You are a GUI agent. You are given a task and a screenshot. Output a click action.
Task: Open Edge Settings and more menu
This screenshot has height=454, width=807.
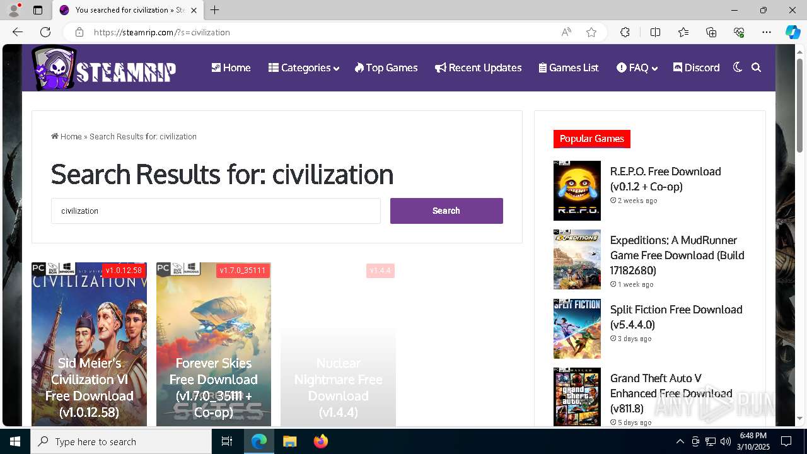(x=767, y=32)
